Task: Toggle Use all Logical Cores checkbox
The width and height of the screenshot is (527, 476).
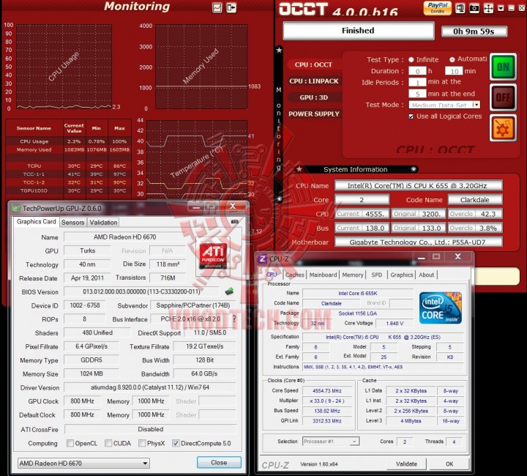Action: [x=411, y=116]
